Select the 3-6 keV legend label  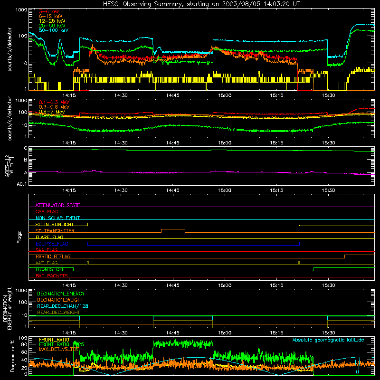(49, 11)
